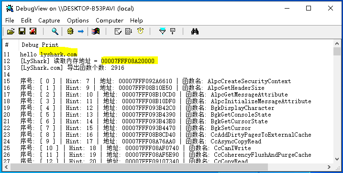This screenshot has height=173, width=343.
Task: Toggle the clock time format icon
Action: [141, 32]
